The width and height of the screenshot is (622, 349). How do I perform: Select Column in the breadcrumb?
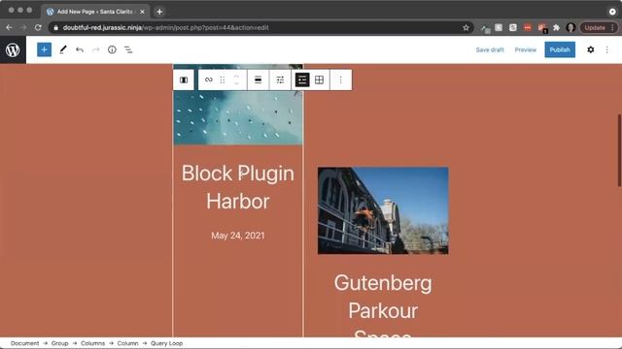127,343
